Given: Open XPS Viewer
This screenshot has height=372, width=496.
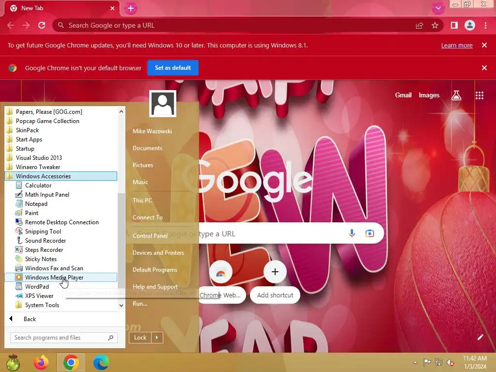Looking at the screenshot, I should [x=39, y=296].
